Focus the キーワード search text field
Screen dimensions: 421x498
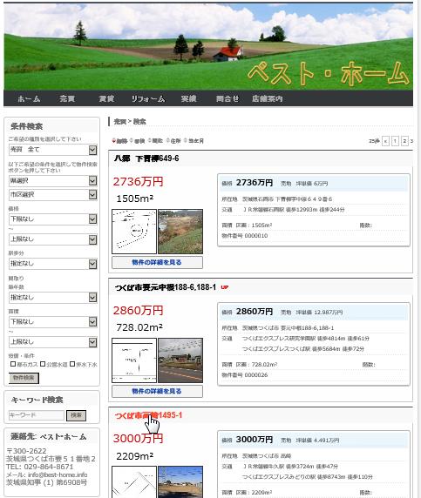(x=37, y=415)
